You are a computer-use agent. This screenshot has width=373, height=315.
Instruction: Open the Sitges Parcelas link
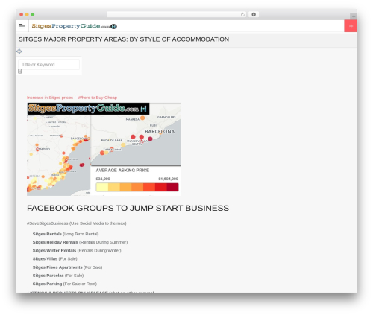48,276
